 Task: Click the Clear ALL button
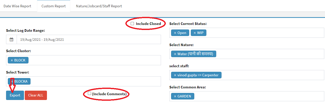pos(36,95)
